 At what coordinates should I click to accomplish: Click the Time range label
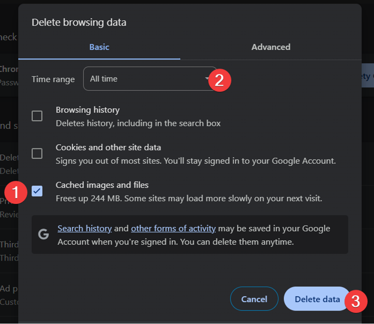[x=53, y=79]
